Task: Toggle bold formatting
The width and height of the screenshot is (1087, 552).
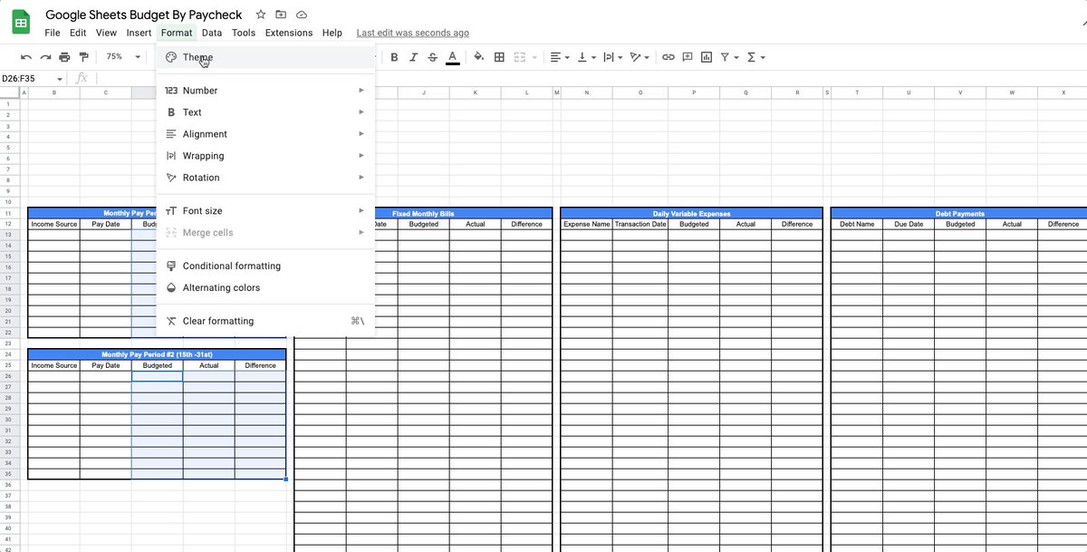Action: (x=394, y=57)
